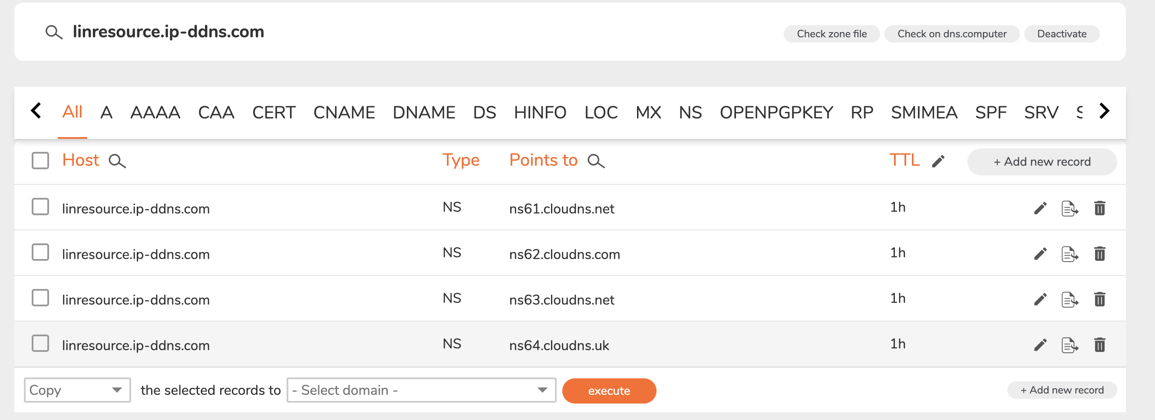This screenshot has width=1155, height=420.
Task: Click Check on dns.computer button
Action: (951, 34)
